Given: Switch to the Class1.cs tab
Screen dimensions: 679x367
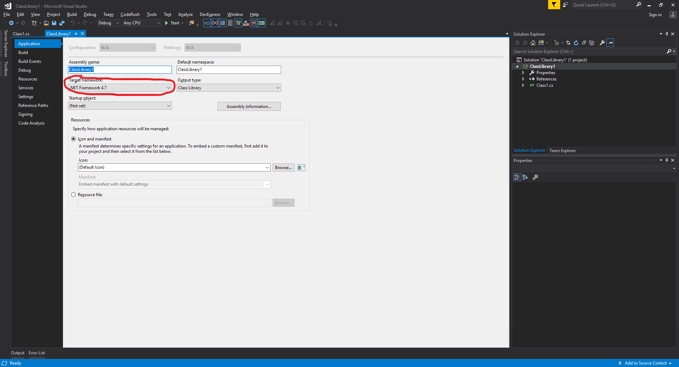Looking at the screenshot, I should point(21,34).
